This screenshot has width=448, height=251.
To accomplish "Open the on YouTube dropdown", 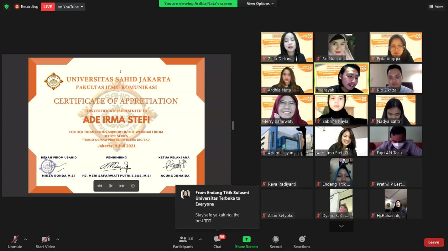I will tap(70, 7).
